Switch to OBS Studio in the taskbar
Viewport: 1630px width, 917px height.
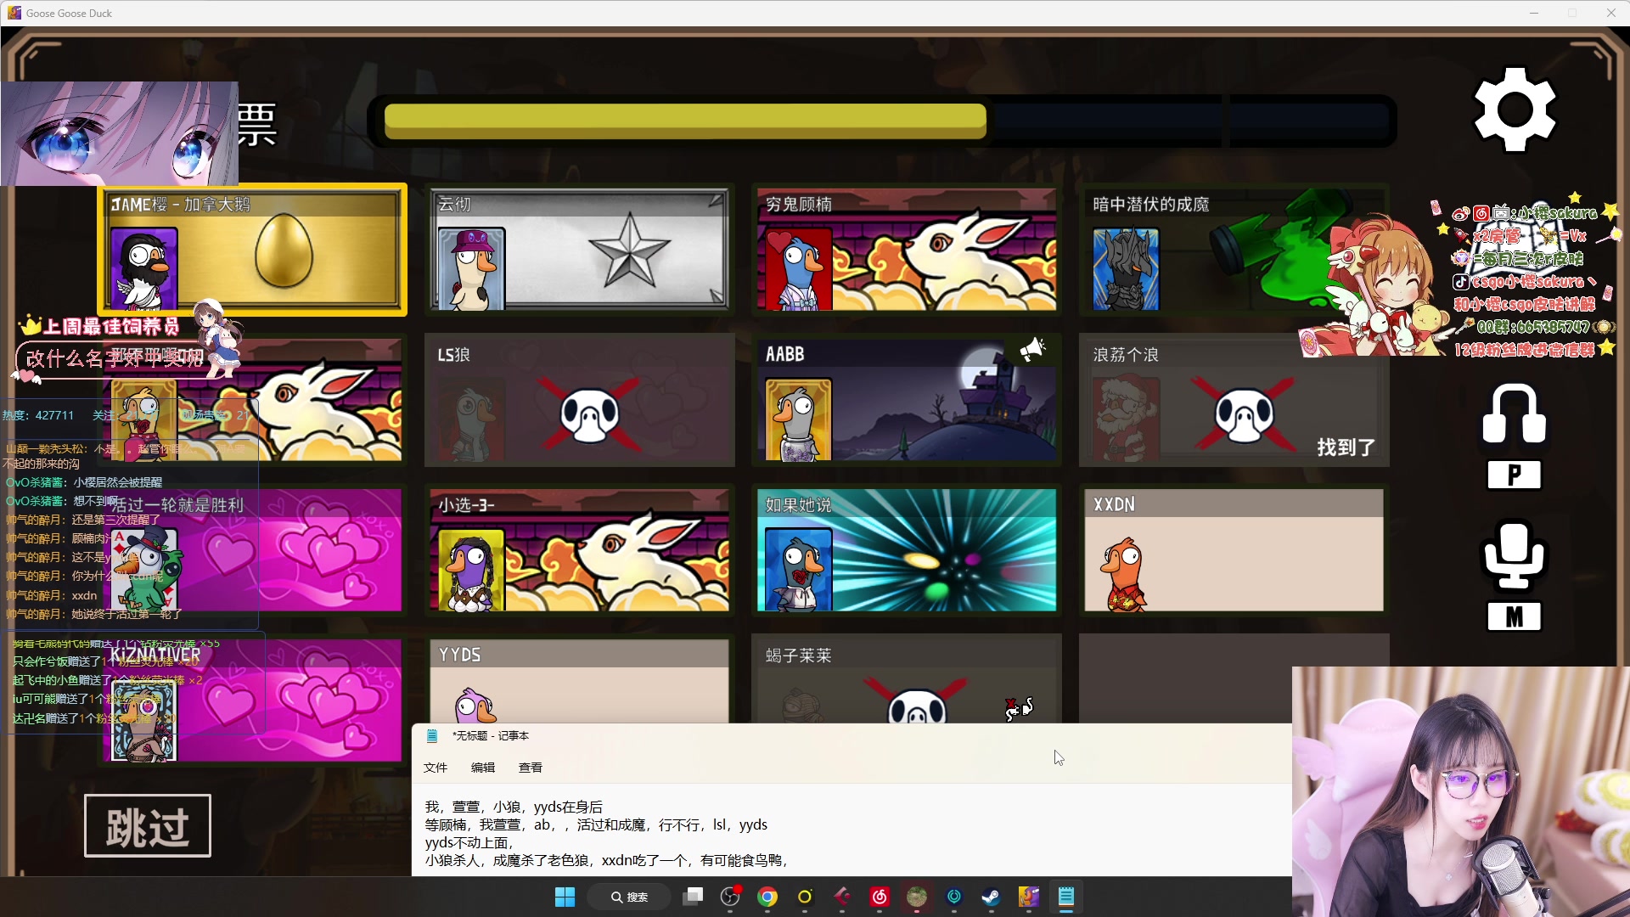tap(730, 897)
